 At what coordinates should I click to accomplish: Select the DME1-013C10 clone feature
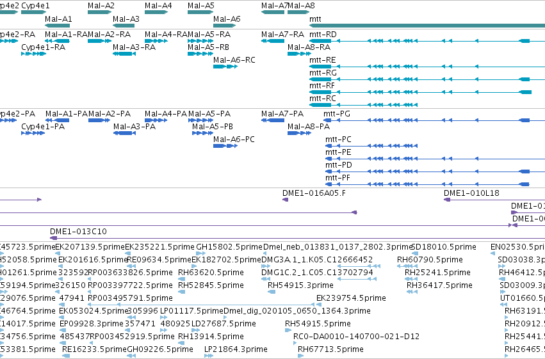298,238
